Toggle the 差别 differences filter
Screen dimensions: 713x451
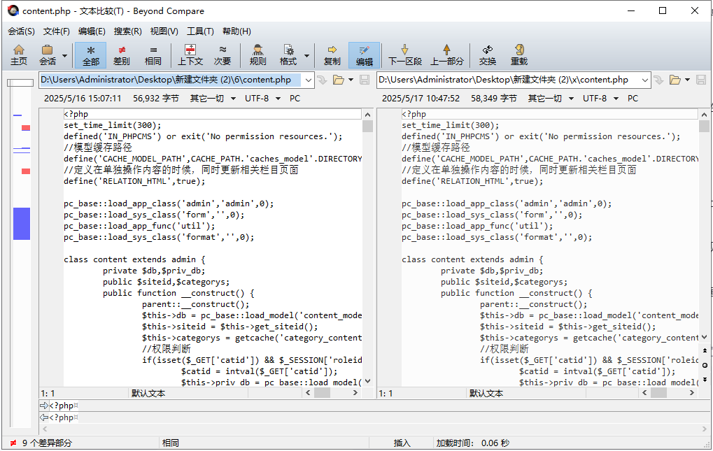pyautogui.click(x=122, y=55)
